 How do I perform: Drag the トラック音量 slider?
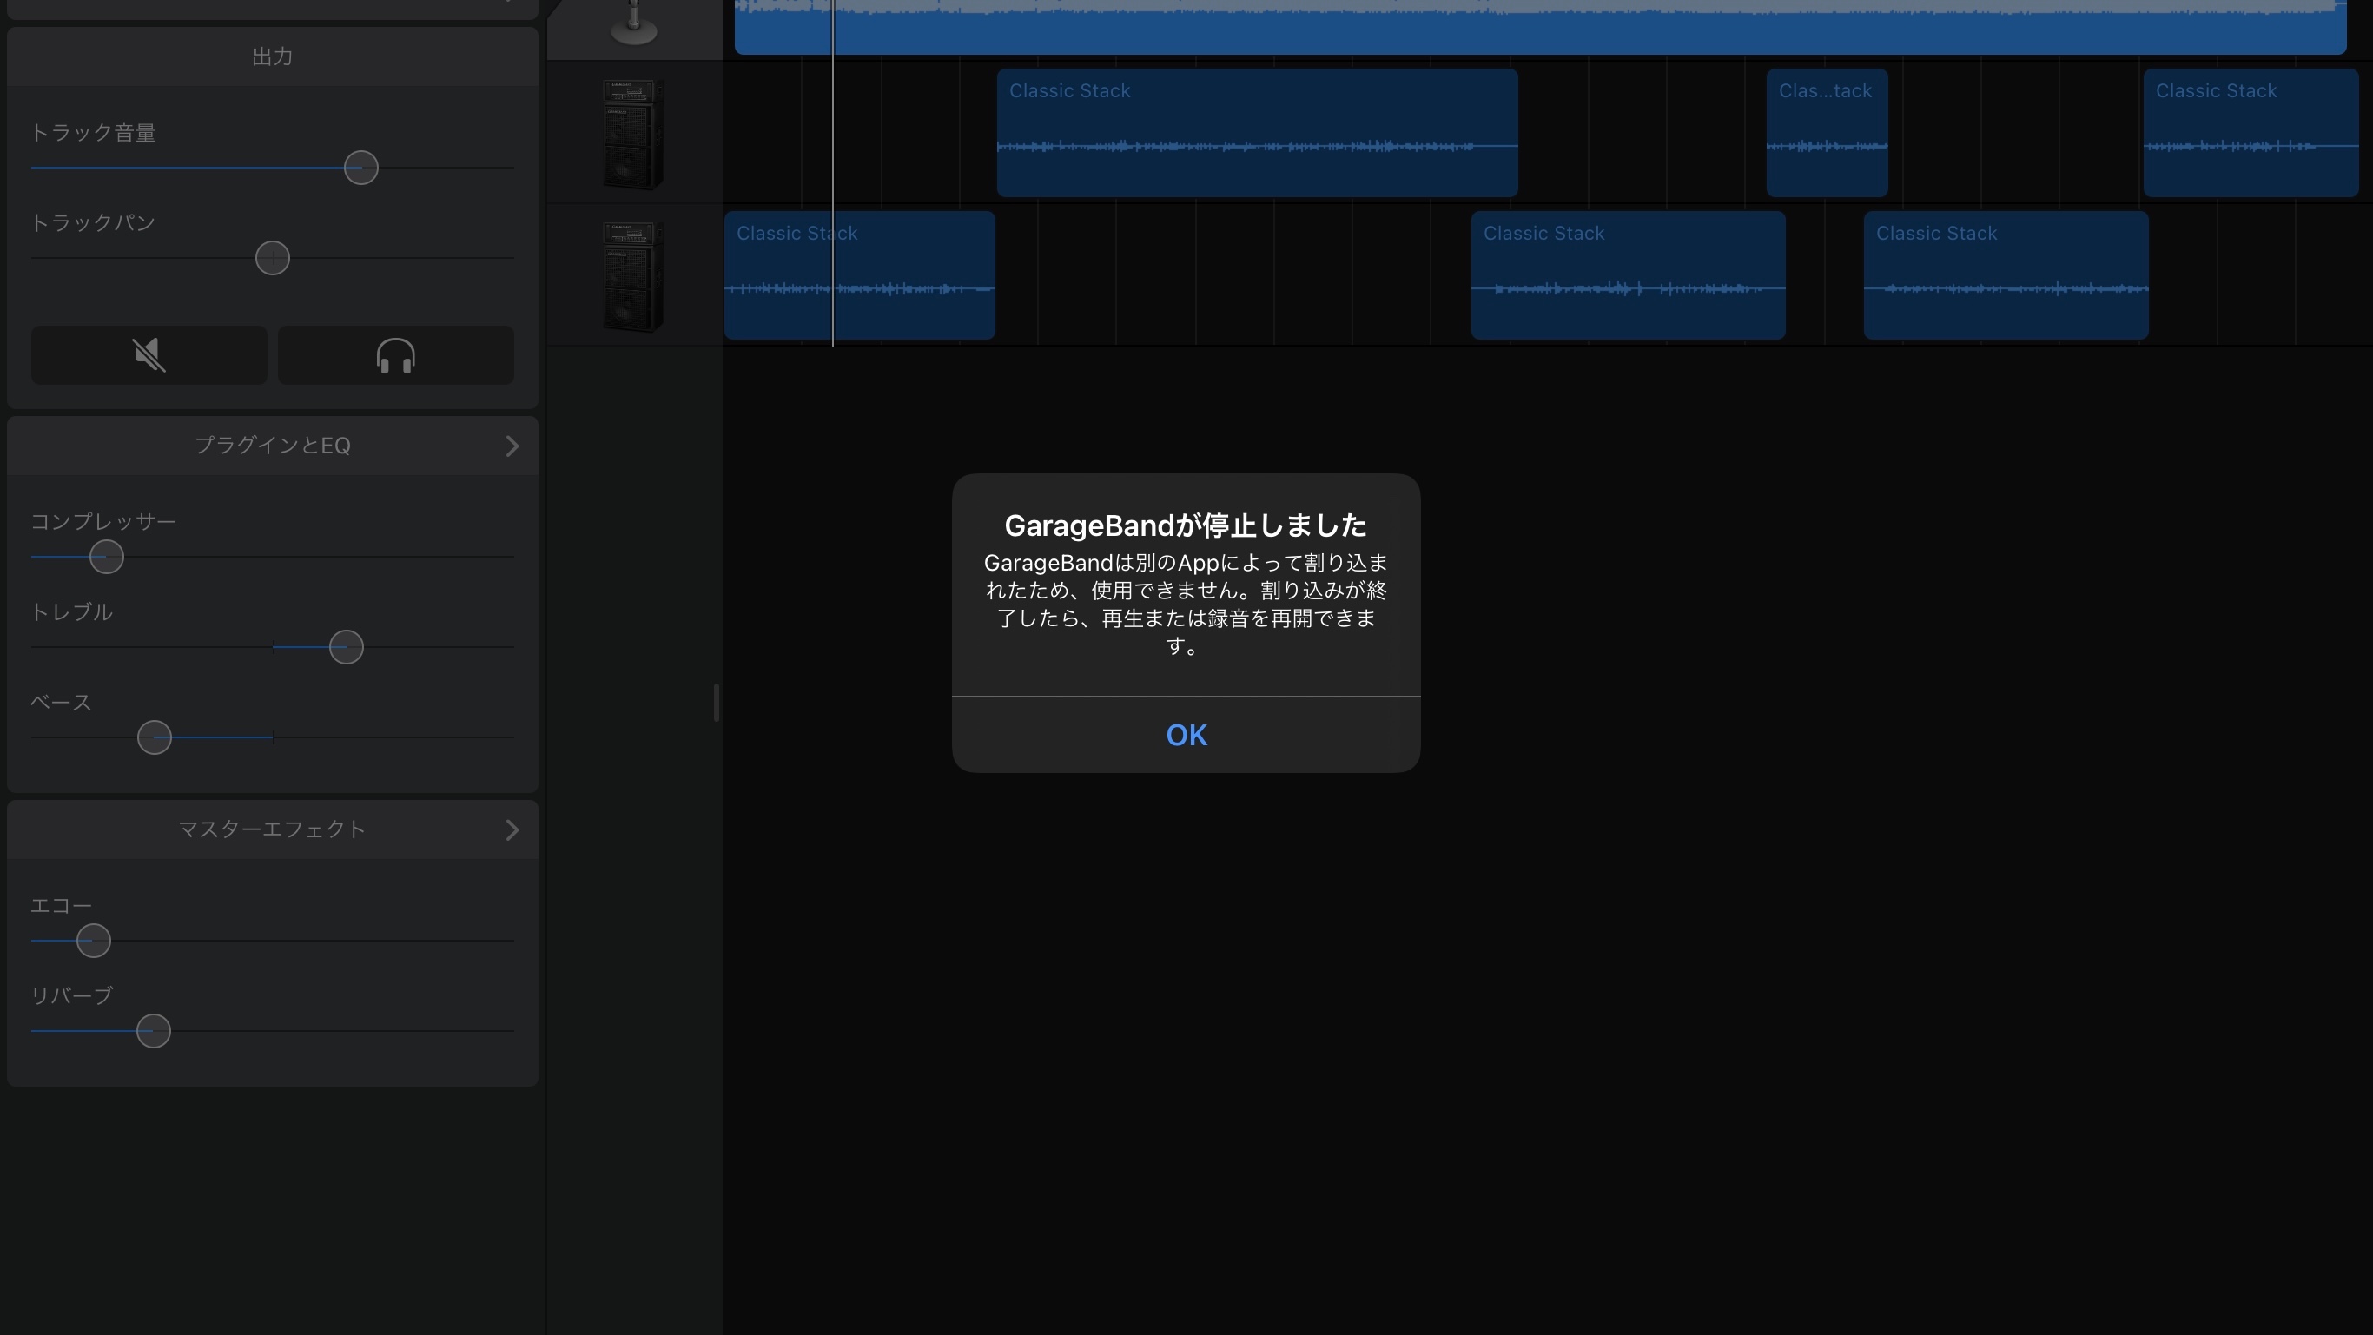(360, 168)
